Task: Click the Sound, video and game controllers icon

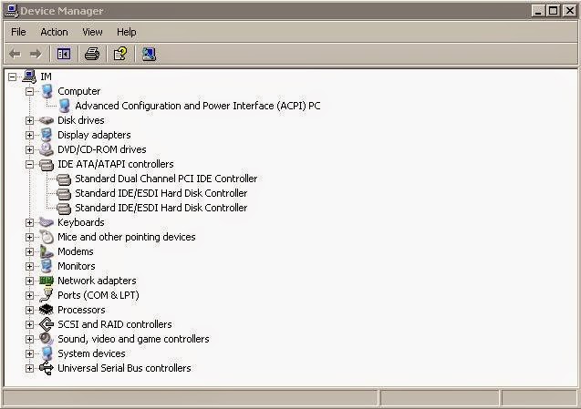Action: click(x=47, y=339)
